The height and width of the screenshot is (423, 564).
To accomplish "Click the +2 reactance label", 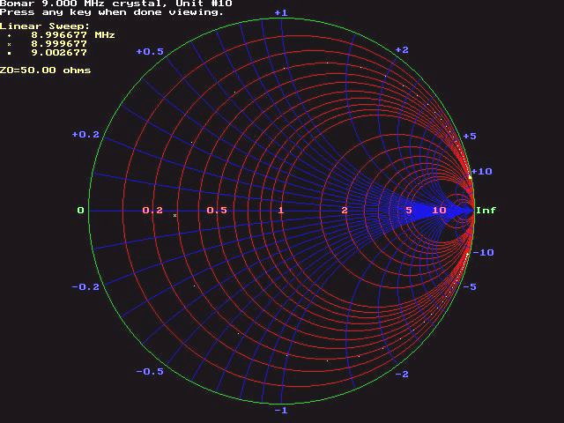I will 401,50.
